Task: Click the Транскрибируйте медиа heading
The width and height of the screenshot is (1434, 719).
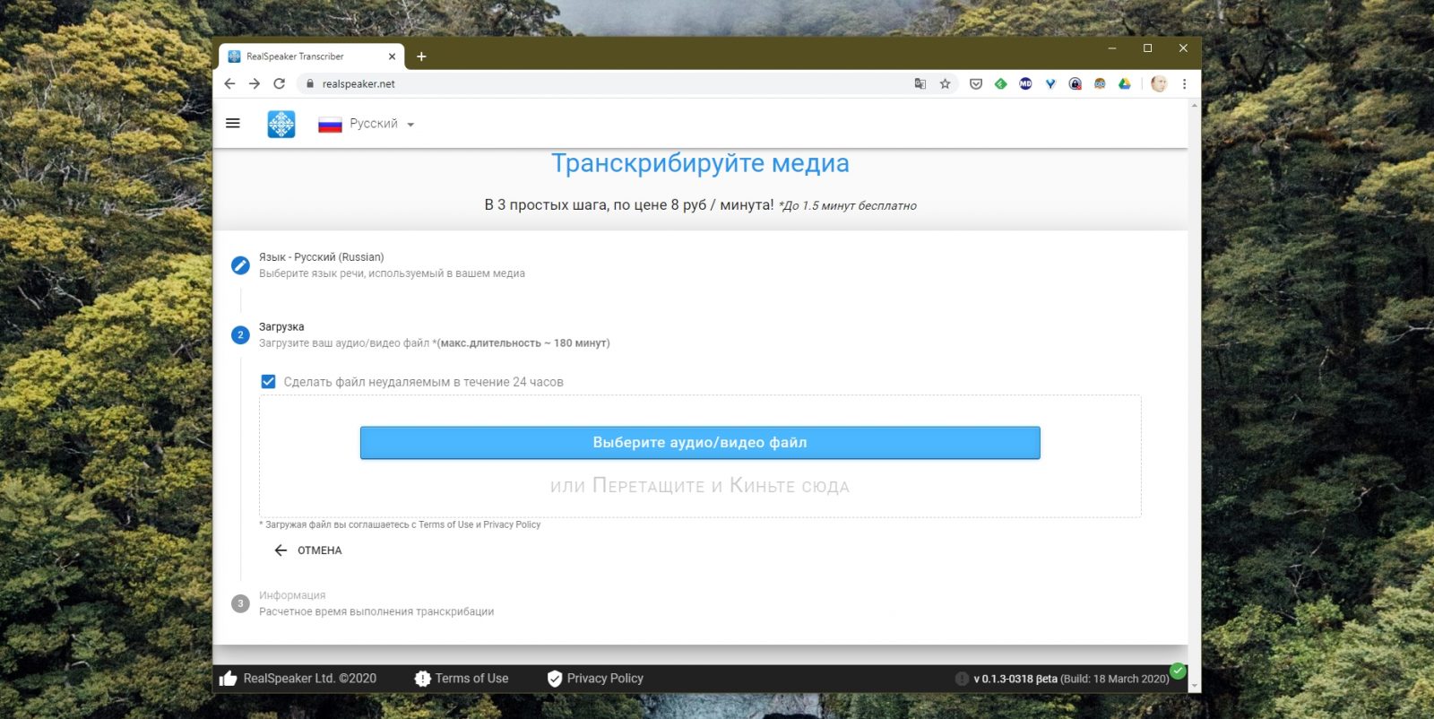Action: tap(700, 163)
